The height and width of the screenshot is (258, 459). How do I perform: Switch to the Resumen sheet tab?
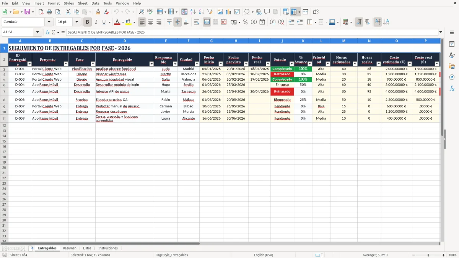pos(70,248)
